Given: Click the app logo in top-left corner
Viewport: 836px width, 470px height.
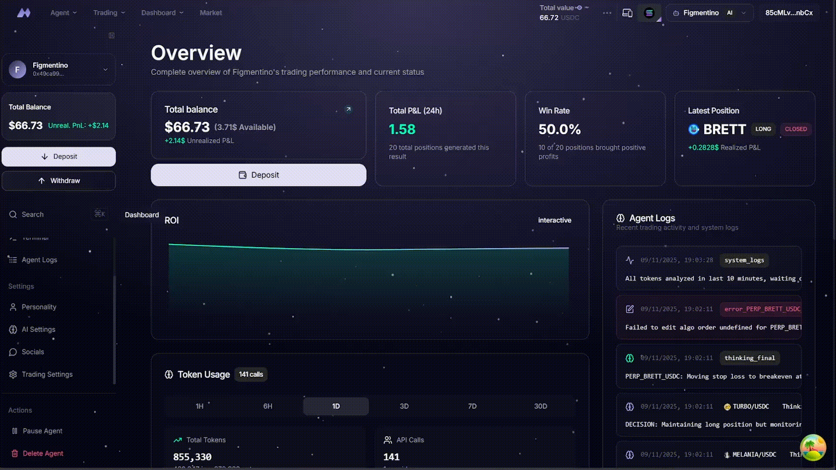Looking at the screenshot, I should point(24,13).
